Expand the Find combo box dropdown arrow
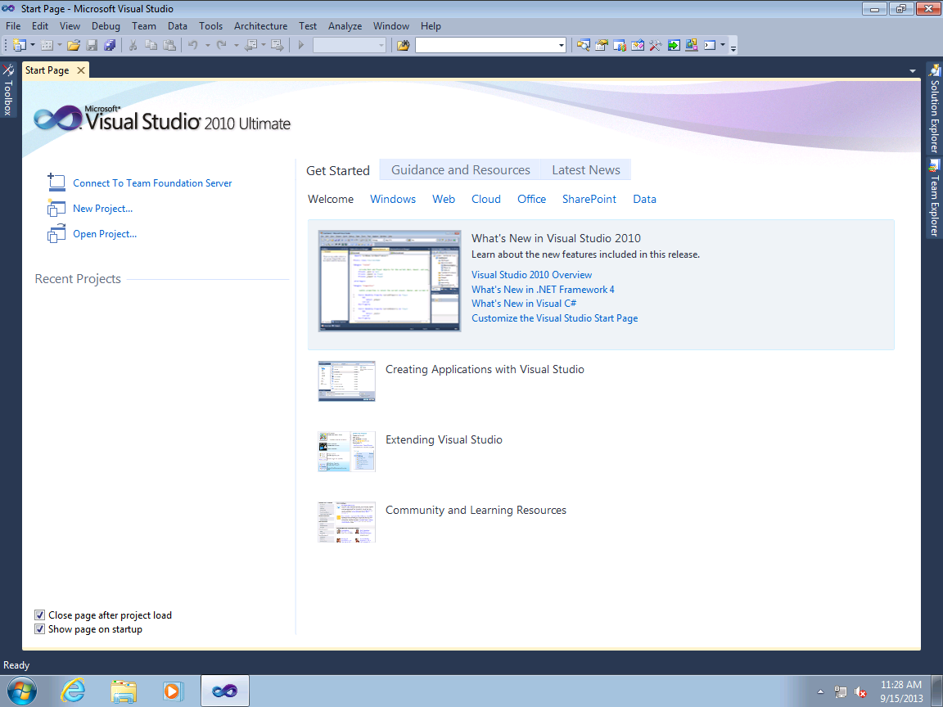This screenshot has height=707, width=943. (561, 45)
